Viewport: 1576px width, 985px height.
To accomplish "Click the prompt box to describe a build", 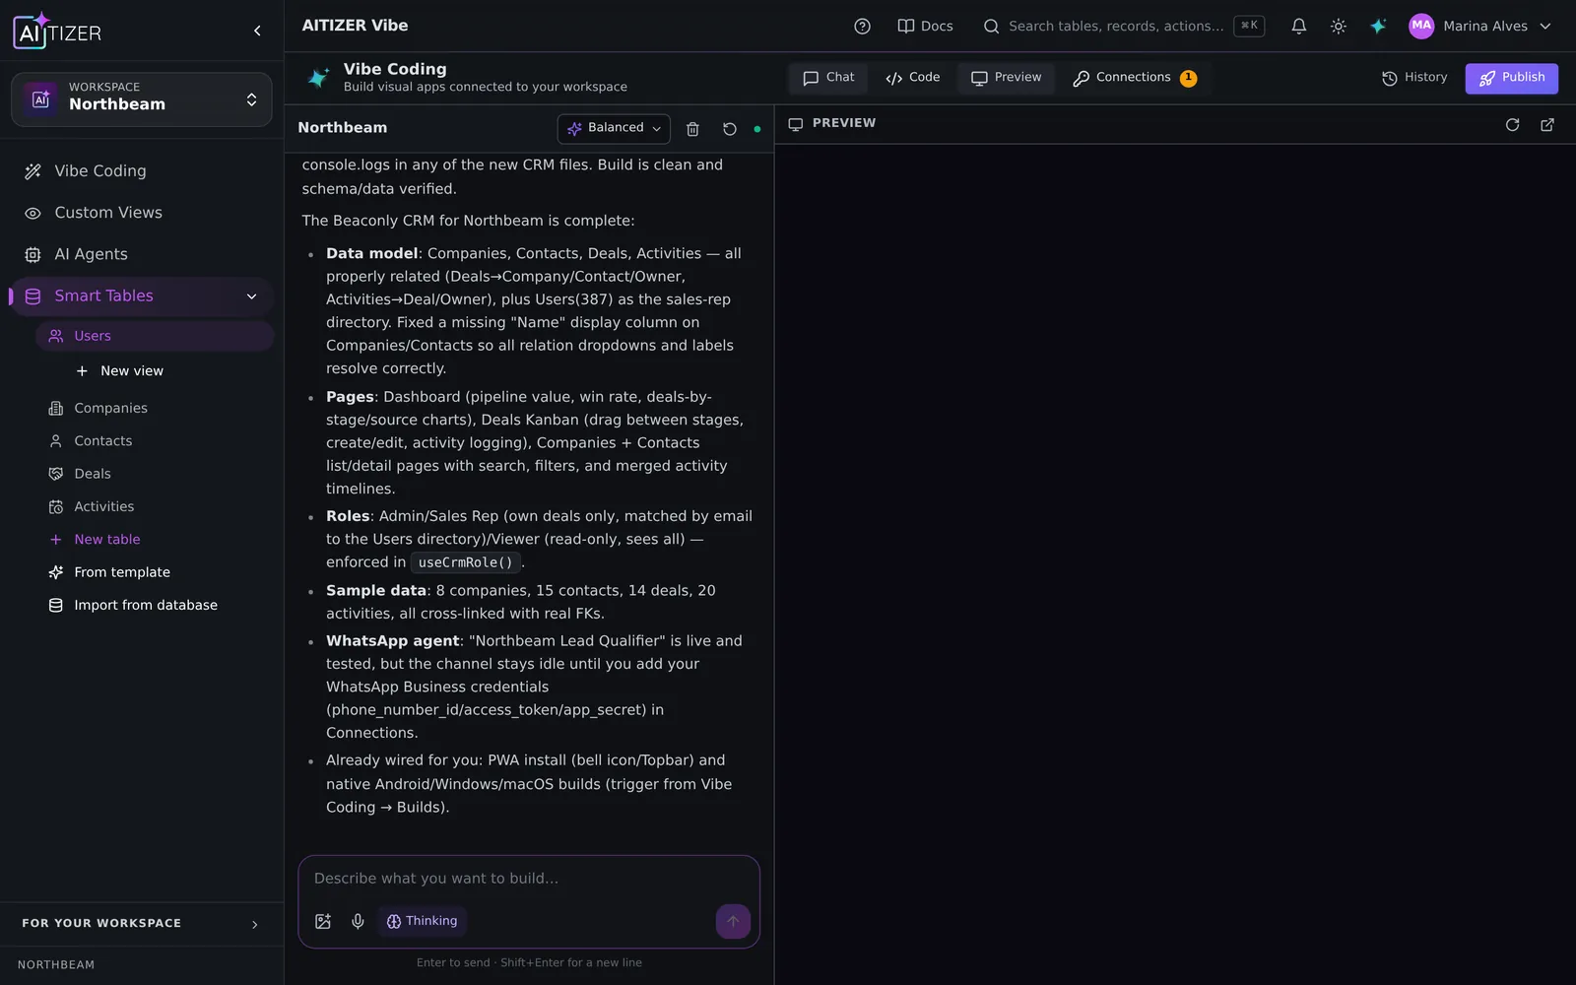I will 529,879.
